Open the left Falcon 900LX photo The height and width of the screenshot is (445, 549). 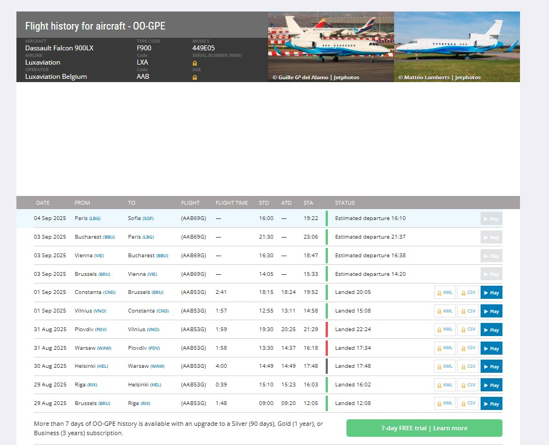pyautogui.click(x=331, y=47)
